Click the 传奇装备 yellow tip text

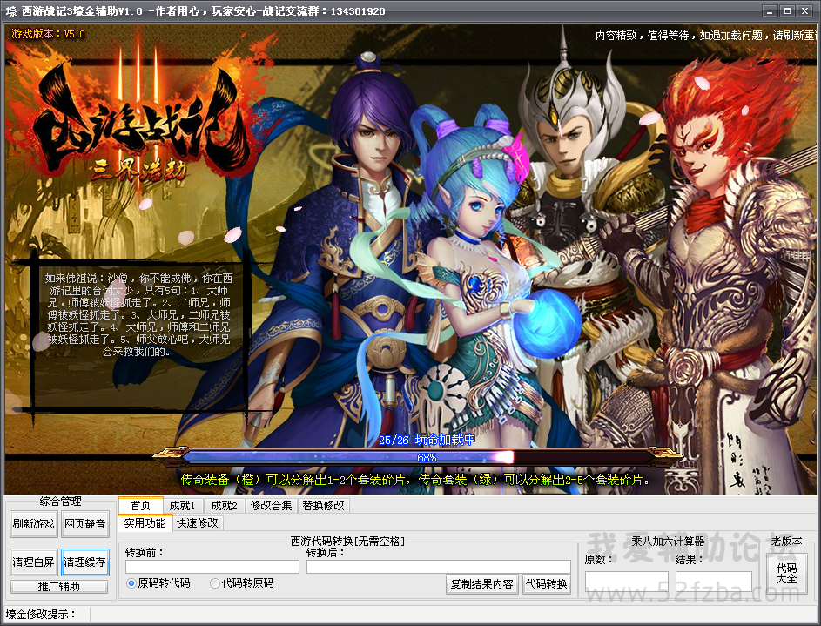point(416,480)
